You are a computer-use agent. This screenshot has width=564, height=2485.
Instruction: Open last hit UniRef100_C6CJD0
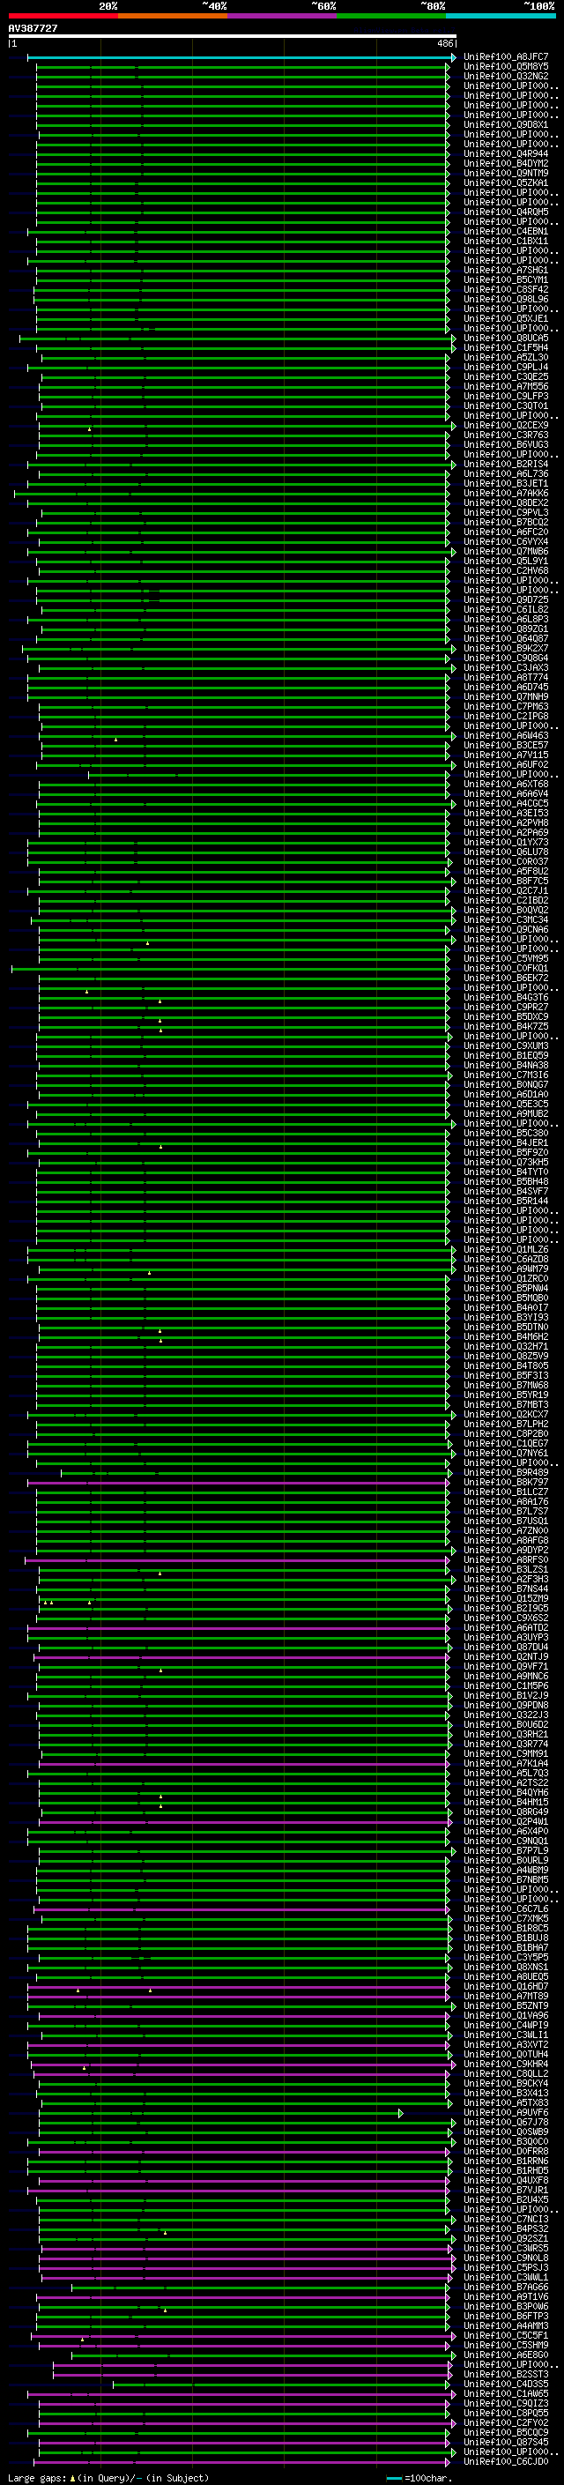coord(506,2461)
